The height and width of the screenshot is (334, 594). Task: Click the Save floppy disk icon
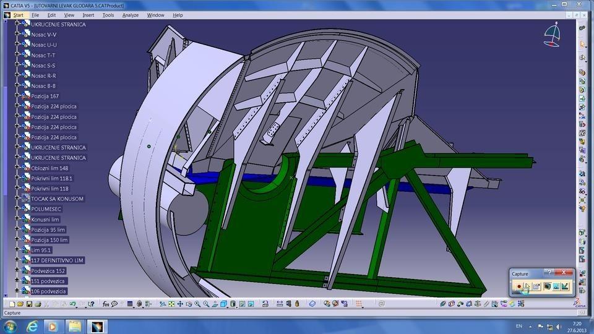[x=29, y=304]
